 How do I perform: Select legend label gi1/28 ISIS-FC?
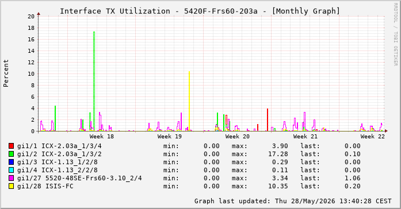coord(45,186)
